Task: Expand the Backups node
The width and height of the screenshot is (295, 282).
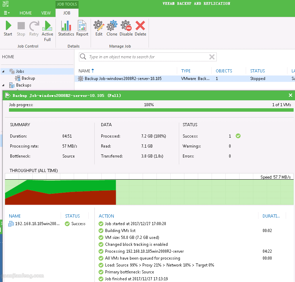Action: tap(3, 85)
